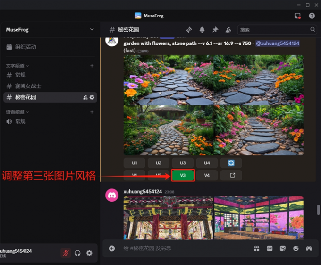Open the threads icon in channel header
This screenshot has width=321, height=265.
[189, 30]
